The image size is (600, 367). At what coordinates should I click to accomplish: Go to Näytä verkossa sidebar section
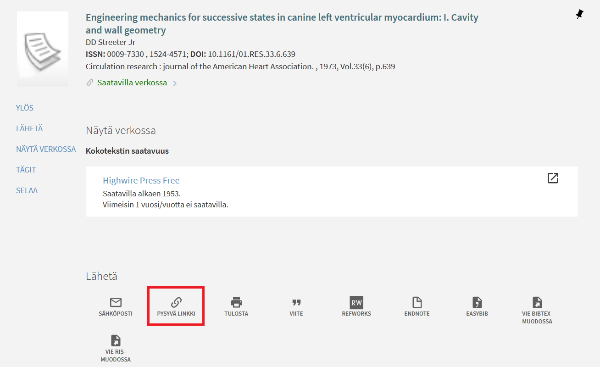tap(46, 149)
